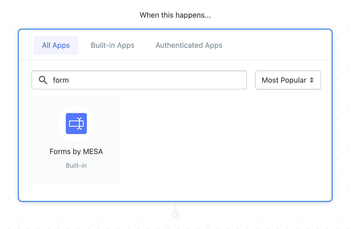Select the Forms by MESA app icon
The width and height of the screenshot is (351, 229).
point(76,124)
